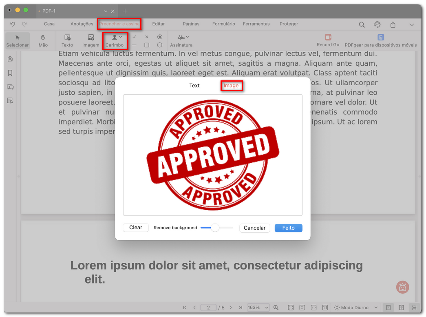Screen dimensions: 426x317
Task: Select the empty square checkbox tool
Action: click(147, 45)
